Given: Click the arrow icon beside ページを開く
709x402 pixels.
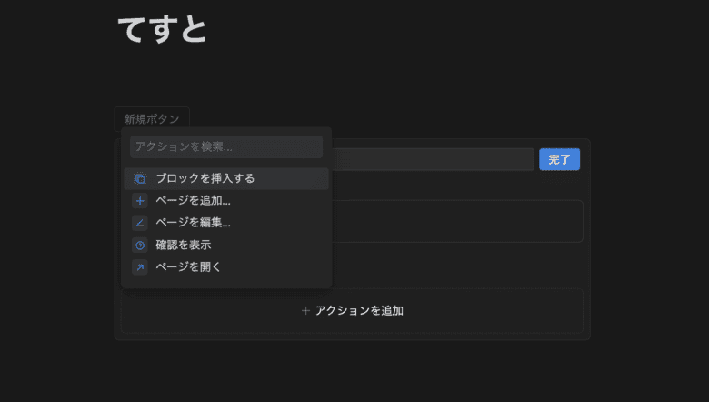Looking at the screenshot, I should coord(140,267).
